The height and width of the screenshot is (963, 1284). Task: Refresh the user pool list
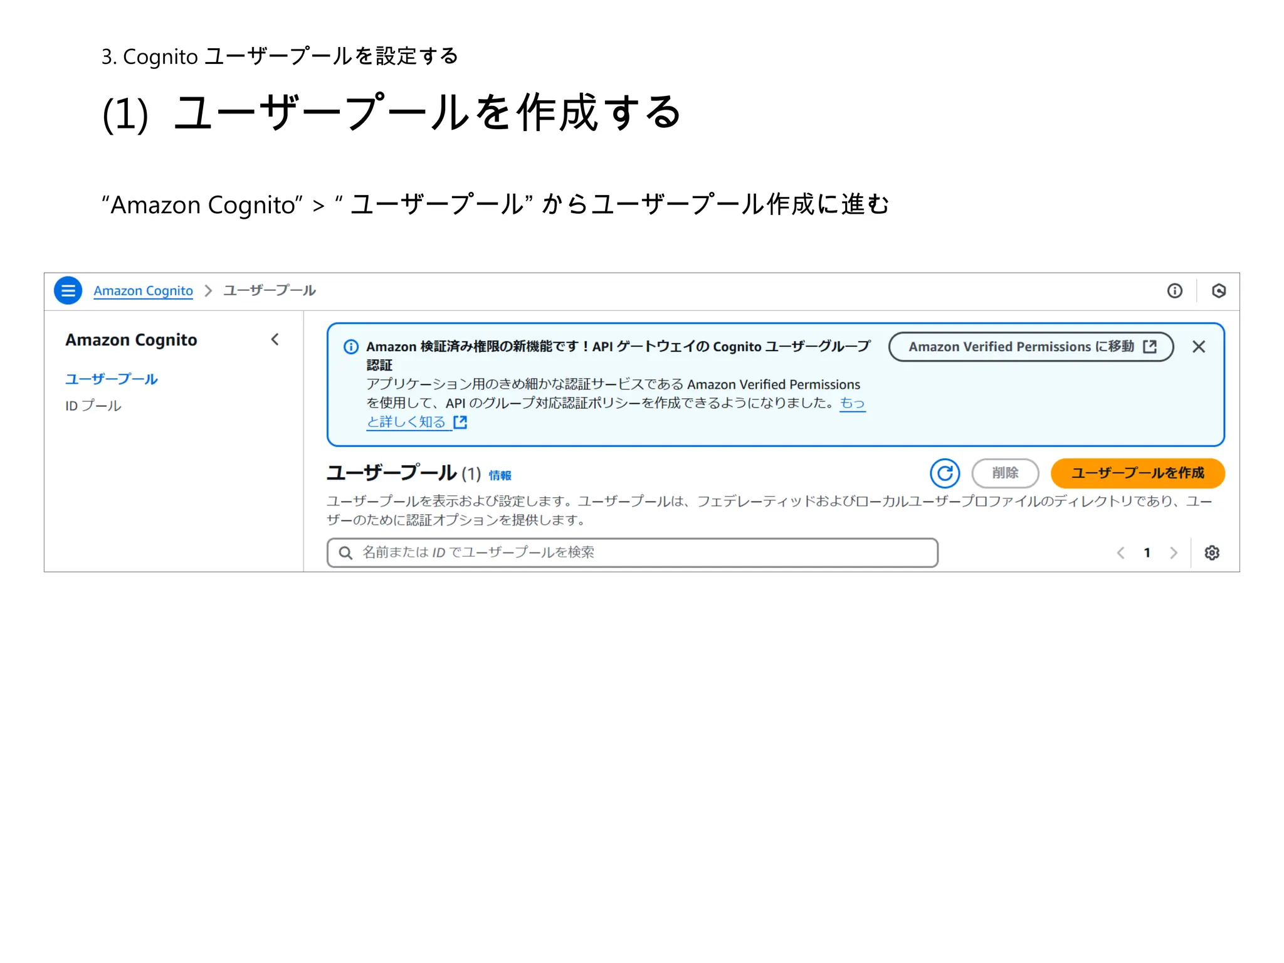(945, 473)
